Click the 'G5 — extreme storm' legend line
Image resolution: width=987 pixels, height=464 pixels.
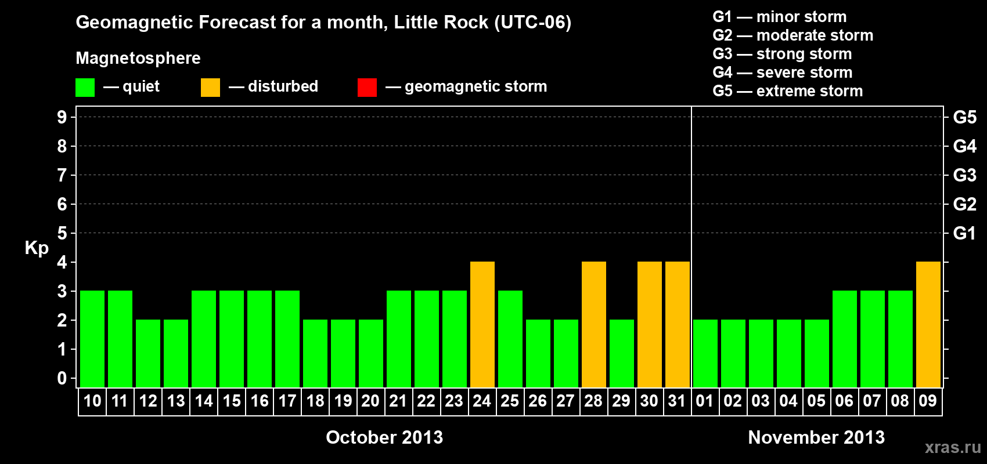[x=788, y=91]
